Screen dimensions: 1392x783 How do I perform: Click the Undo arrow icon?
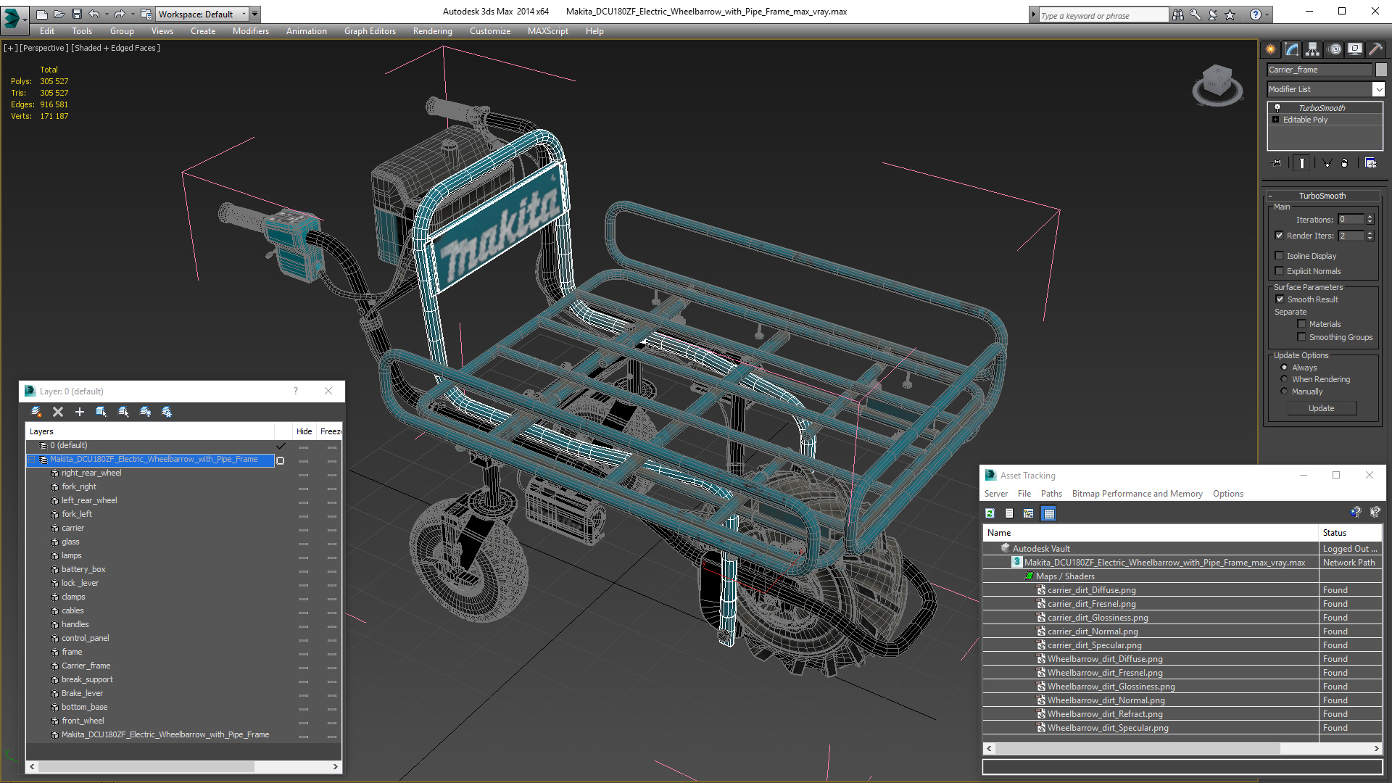[94, 14]
